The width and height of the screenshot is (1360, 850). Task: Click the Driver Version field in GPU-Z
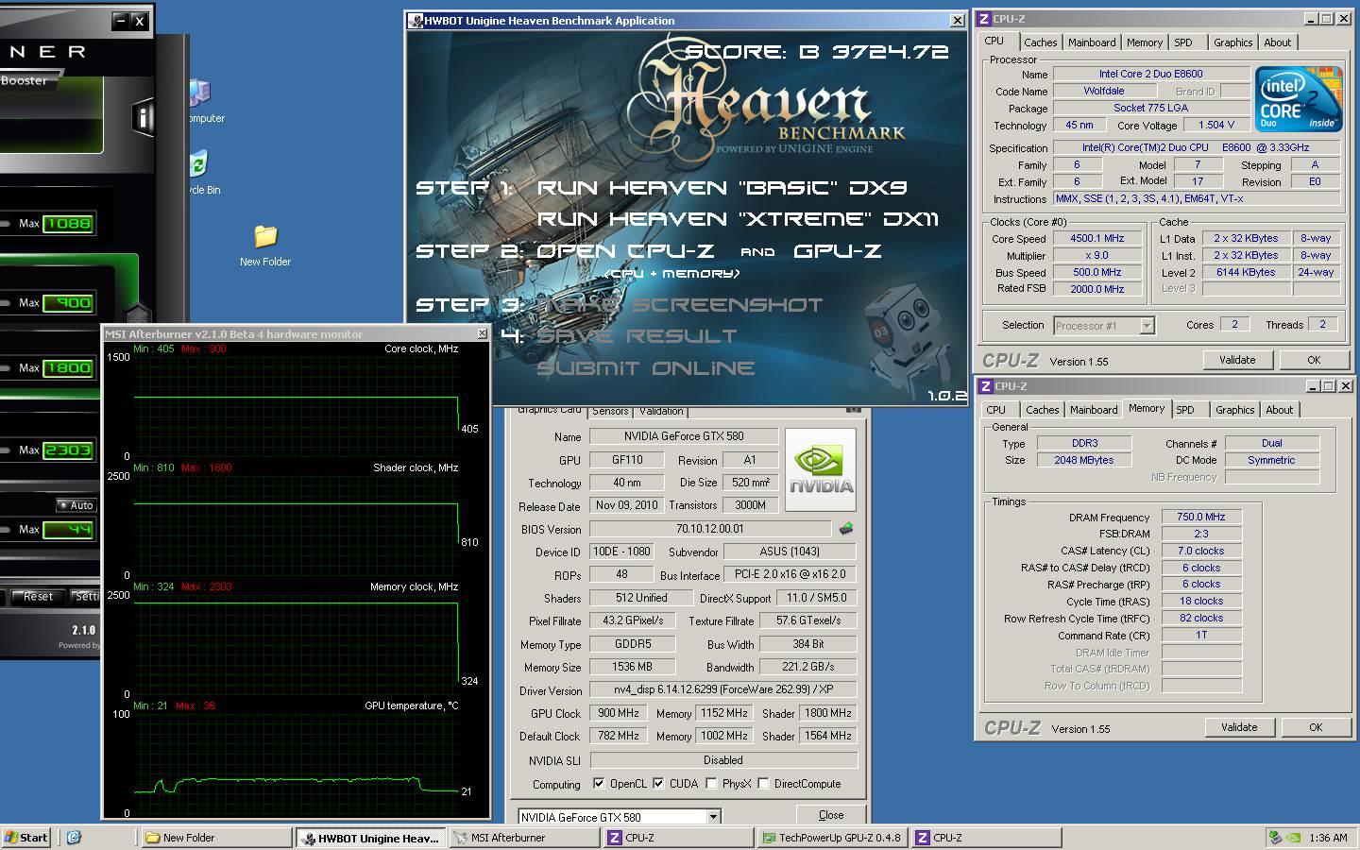722,690
